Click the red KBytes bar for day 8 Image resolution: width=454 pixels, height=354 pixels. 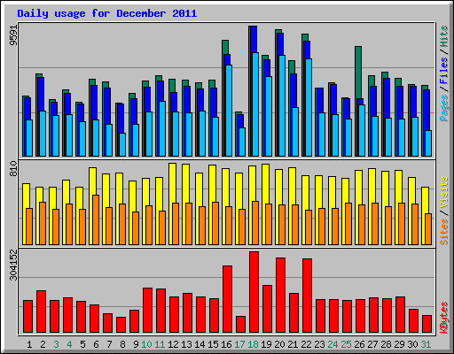pos(121,325)
